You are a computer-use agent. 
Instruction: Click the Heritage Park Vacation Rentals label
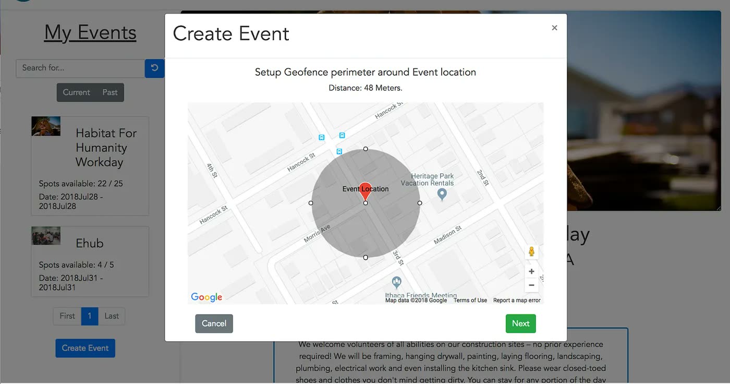[x=428, y=179]
